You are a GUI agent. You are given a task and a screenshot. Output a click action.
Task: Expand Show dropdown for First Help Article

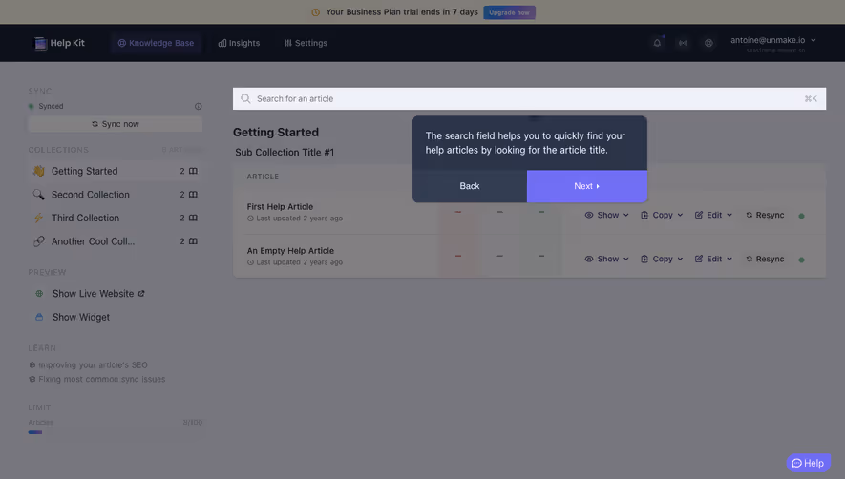(607, 215)
